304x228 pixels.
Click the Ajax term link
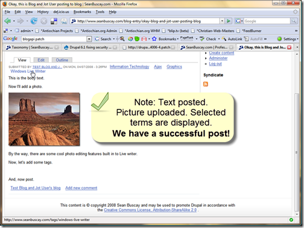(x=158, y=67)
